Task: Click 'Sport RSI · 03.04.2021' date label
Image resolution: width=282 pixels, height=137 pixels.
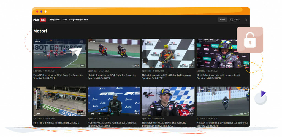Action: tap(207, 71)
